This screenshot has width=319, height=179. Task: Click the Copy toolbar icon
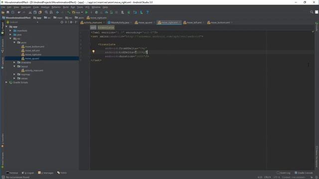click(35, 12)
